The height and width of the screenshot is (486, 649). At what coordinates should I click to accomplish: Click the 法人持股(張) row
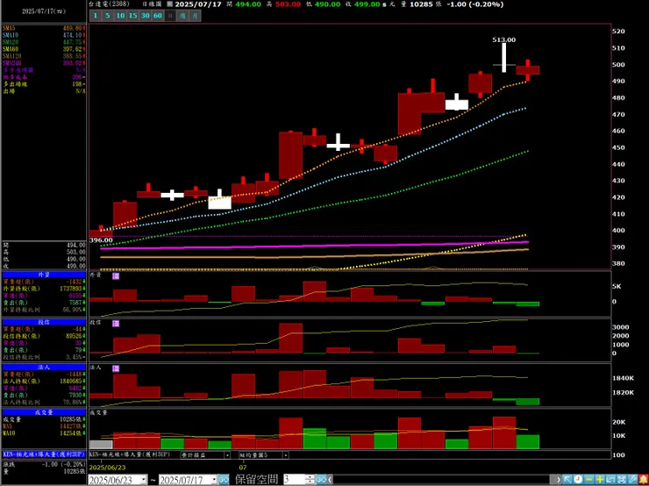click(x=44, y=382)
